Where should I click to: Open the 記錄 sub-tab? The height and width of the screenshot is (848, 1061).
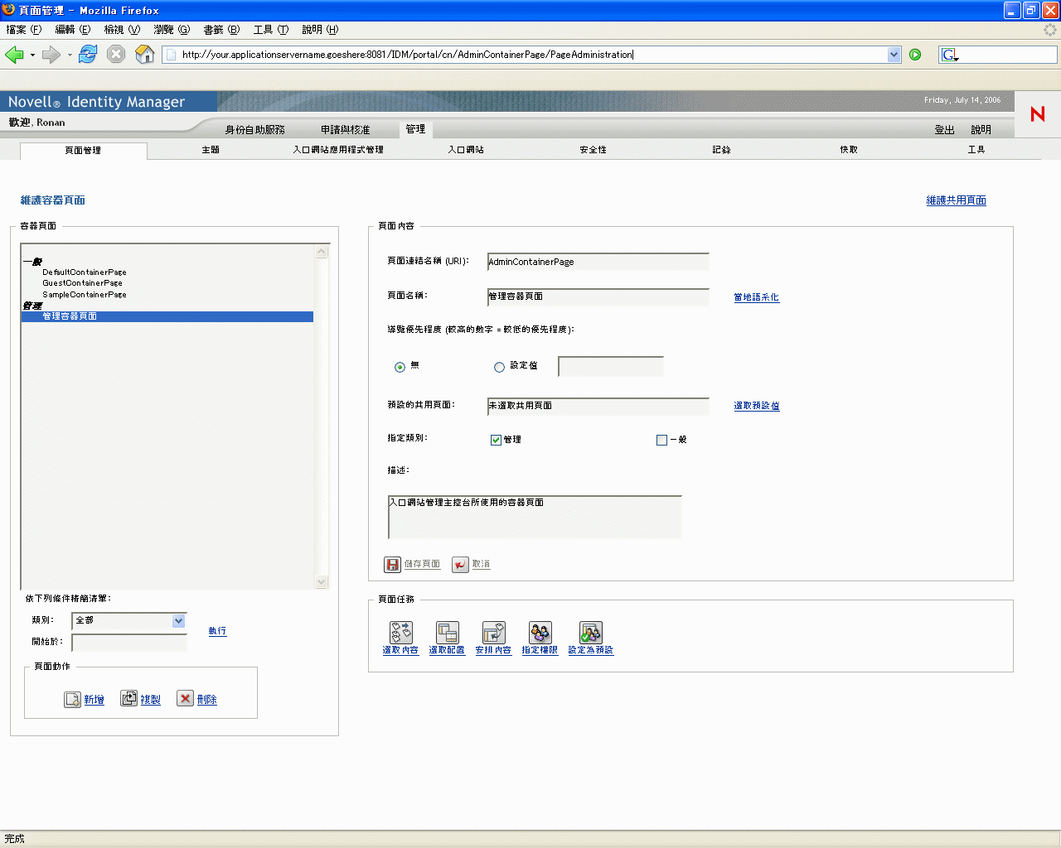721,150
